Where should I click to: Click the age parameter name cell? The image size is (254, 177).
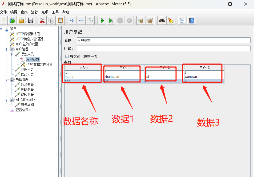tap(84, 81)
